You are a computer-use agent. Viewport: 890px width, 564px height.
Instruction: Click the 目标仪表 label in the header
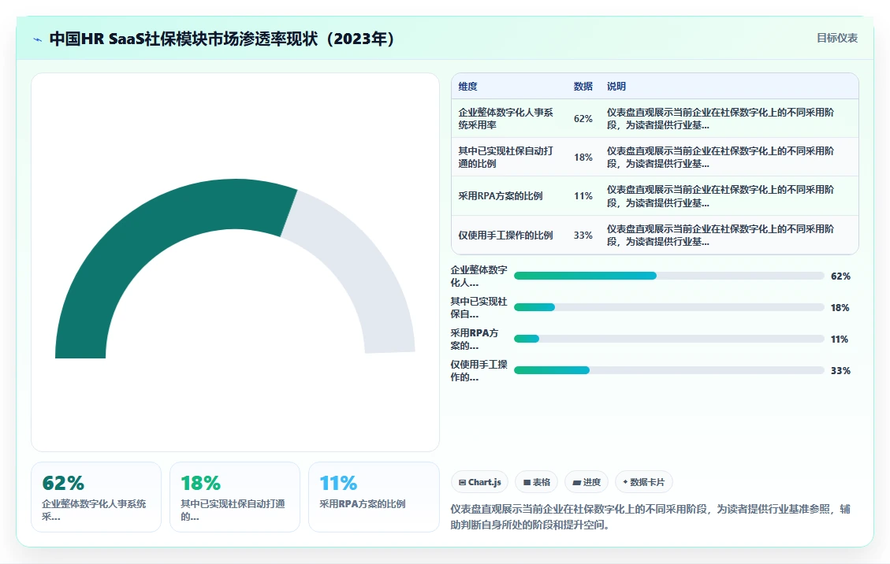click(x=836, y=38)
